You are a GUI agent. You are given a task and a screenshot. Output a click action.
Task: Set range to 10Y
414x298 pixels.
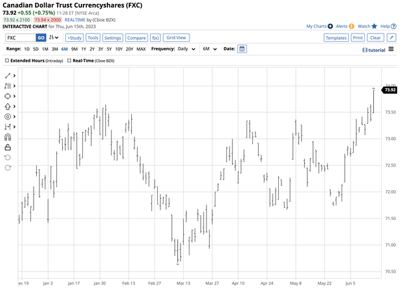(x=119, y=49)
